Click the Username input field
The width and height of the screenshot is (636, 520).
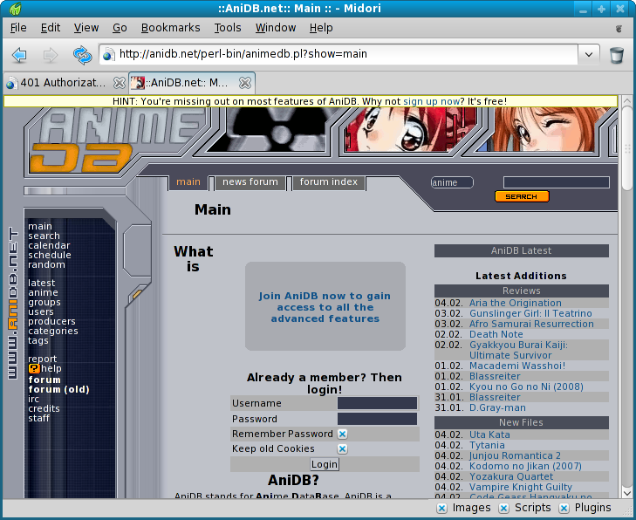click(x=377, y=403)
